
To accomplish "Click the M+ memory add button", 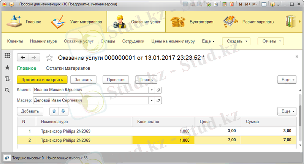I will [x=248, y=4].
